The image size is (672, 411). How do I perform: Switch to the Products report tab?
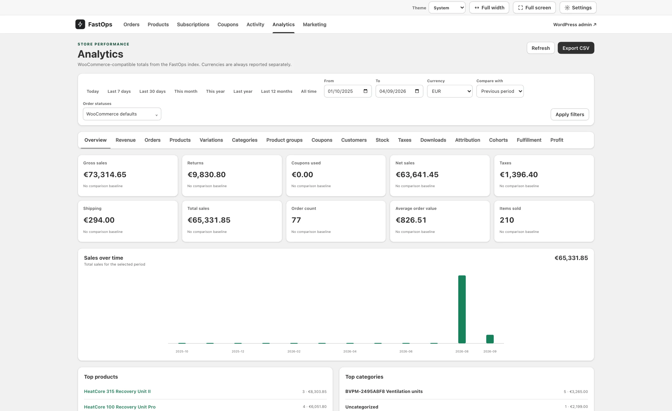pyautogui.click(x=180, y=140)
